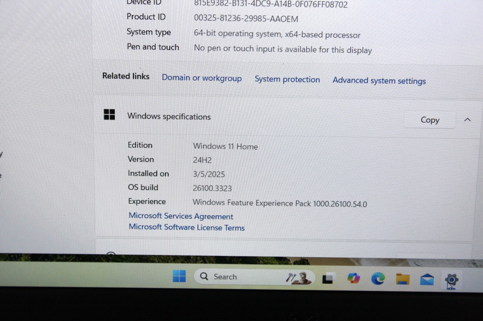The image size is (483, 321).
Task: Select the OS build value '26100.3323'
Action: [212, 188]
